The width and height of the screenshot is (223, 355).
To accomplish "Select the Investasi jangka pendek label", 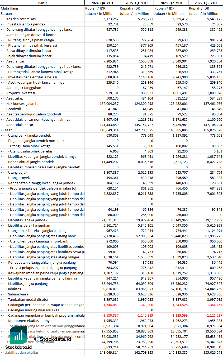I will point(26,24).
